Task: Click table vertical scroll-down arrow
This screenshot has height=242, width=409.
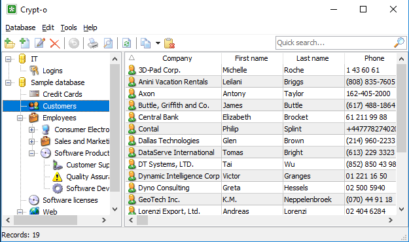Action: 401,209
